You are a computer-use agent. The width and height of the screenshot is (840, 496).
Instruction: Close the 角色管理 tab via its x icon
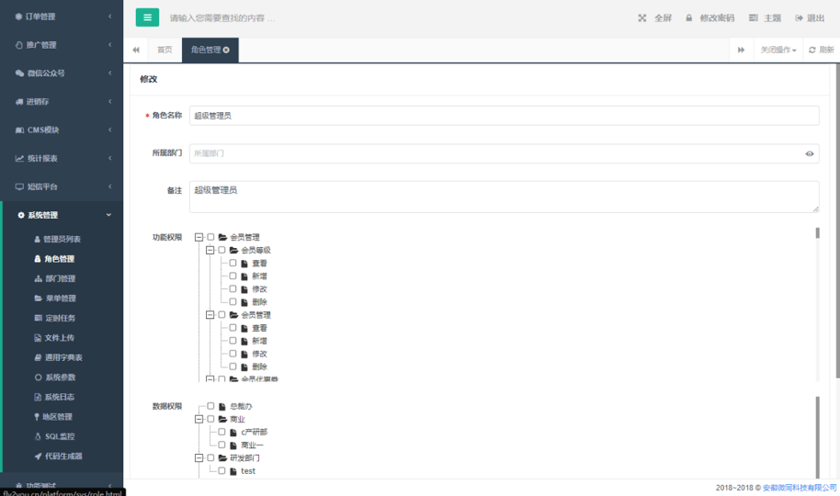point(226,50)
